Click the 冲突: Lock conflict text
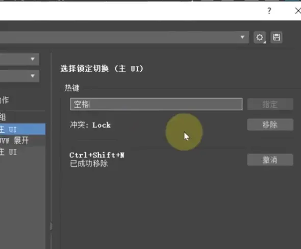Viewport: 301px width, 249px height. tap(90, 125)
